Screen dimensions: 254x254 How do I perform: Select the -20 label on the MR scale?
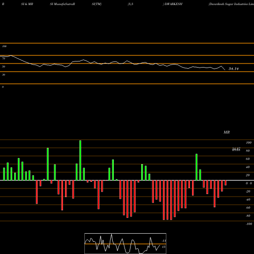[248, 192]
